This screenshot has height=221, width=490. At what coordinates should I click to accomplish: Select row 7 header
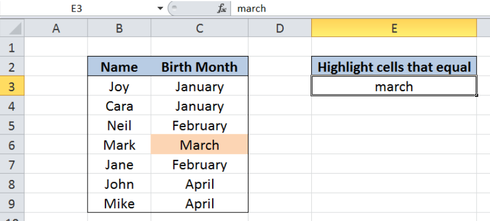click(12, 164)
